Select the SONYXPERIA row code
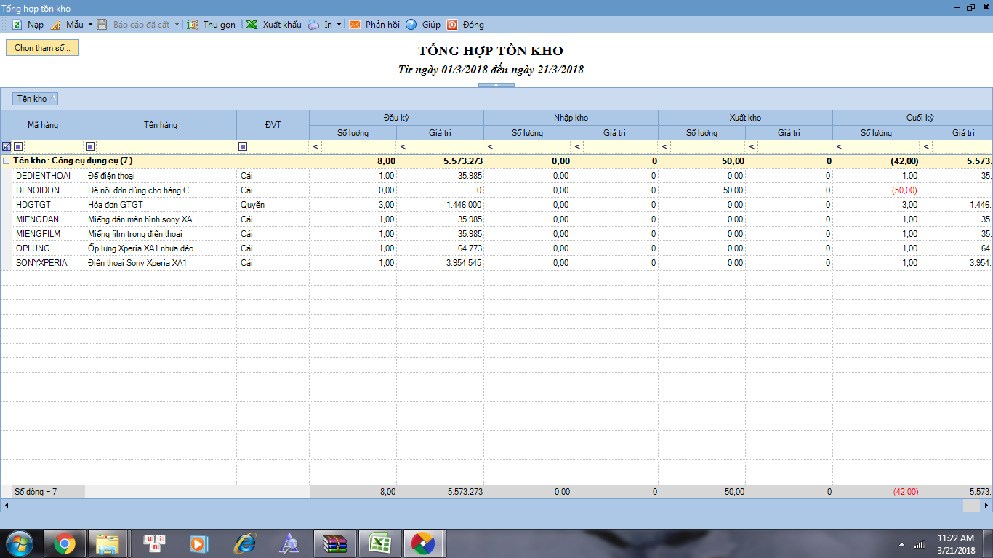 41,263
